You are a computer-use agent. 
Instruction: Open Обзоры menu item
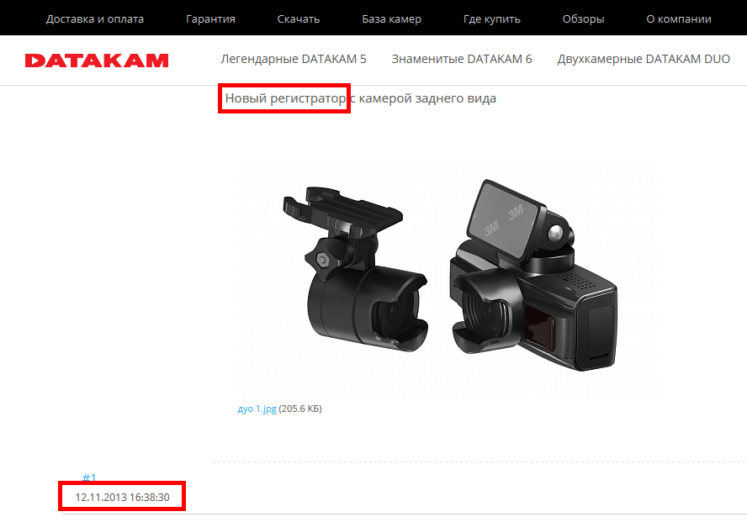pos(583,19)
